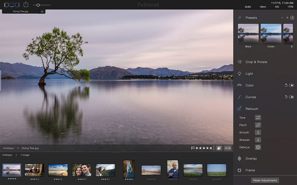The width and height of the screenshot is (297, 185).
Task: Click the Reset Adjustments button
Action: (x=265, y=180)
